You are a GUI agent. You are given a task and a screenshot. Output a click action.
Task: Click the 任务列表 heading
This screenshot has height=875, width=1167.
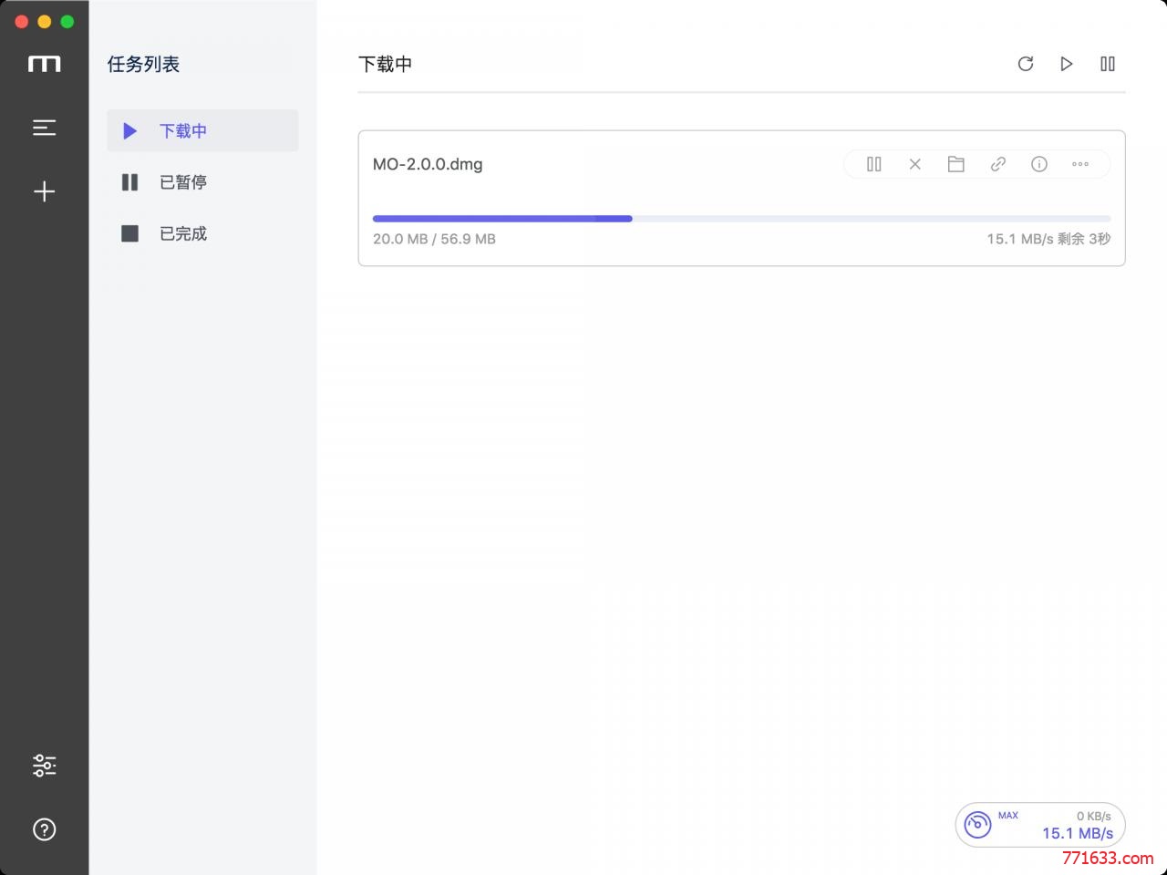pyautogui.click(x=143, y=64)
